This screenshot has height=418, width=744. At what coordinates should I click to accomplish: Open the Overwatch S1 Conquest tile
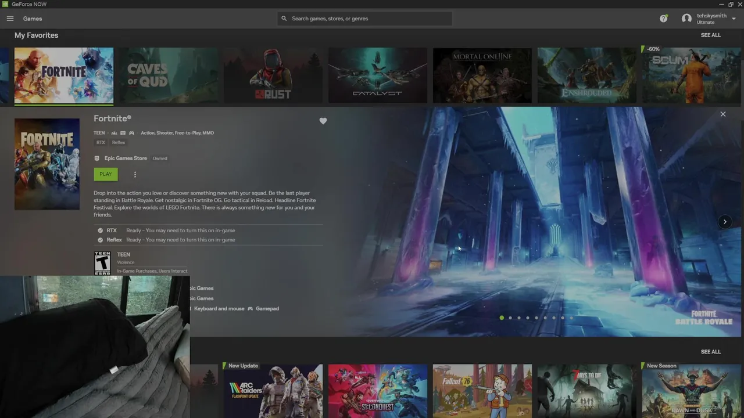[x=378, y=391]
